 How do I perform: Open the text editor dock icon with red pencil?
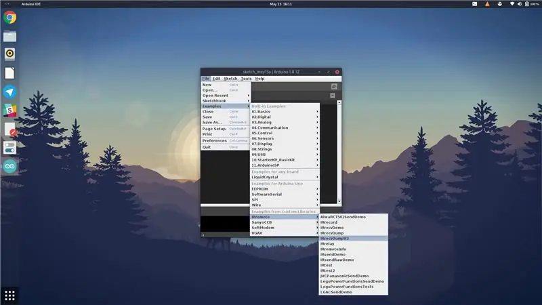pos(9,129)
